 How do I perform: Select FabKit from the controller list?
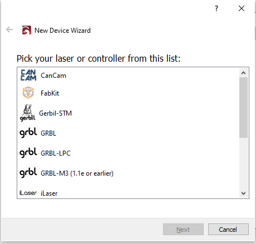click(128, 93)
